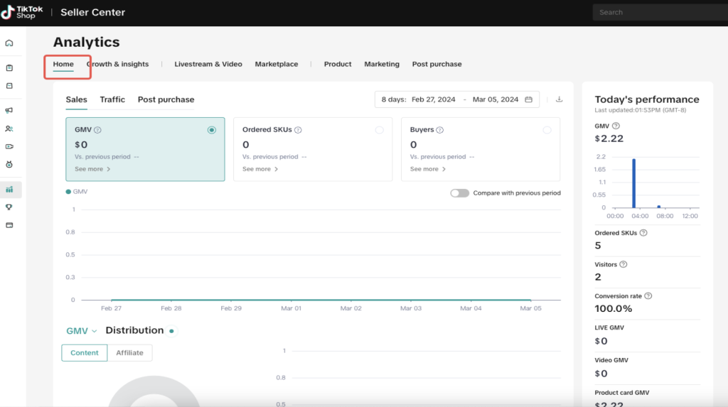The image size is (728, 407).
Task: Switch to the Growth & insights tab
Action: pos(118,64)
